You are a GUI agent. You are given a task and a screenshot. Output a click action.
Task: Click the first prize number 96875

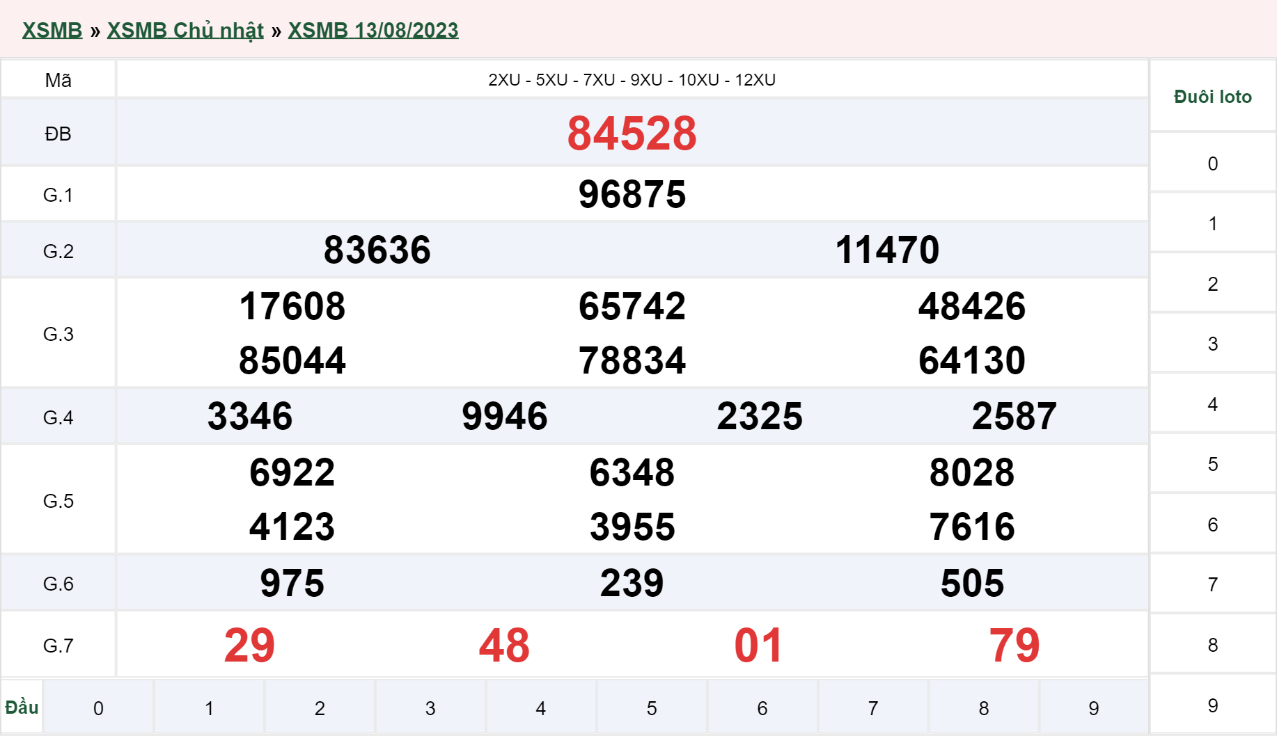(x=632, y=194)
